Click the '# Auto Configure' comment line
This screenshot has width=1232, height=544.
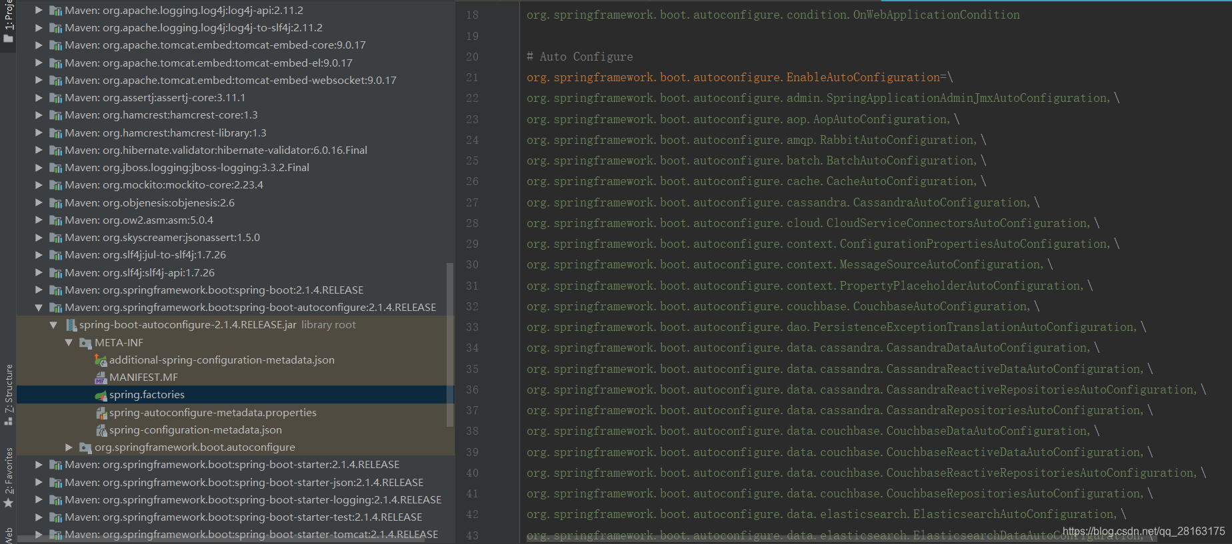[579, 57]
